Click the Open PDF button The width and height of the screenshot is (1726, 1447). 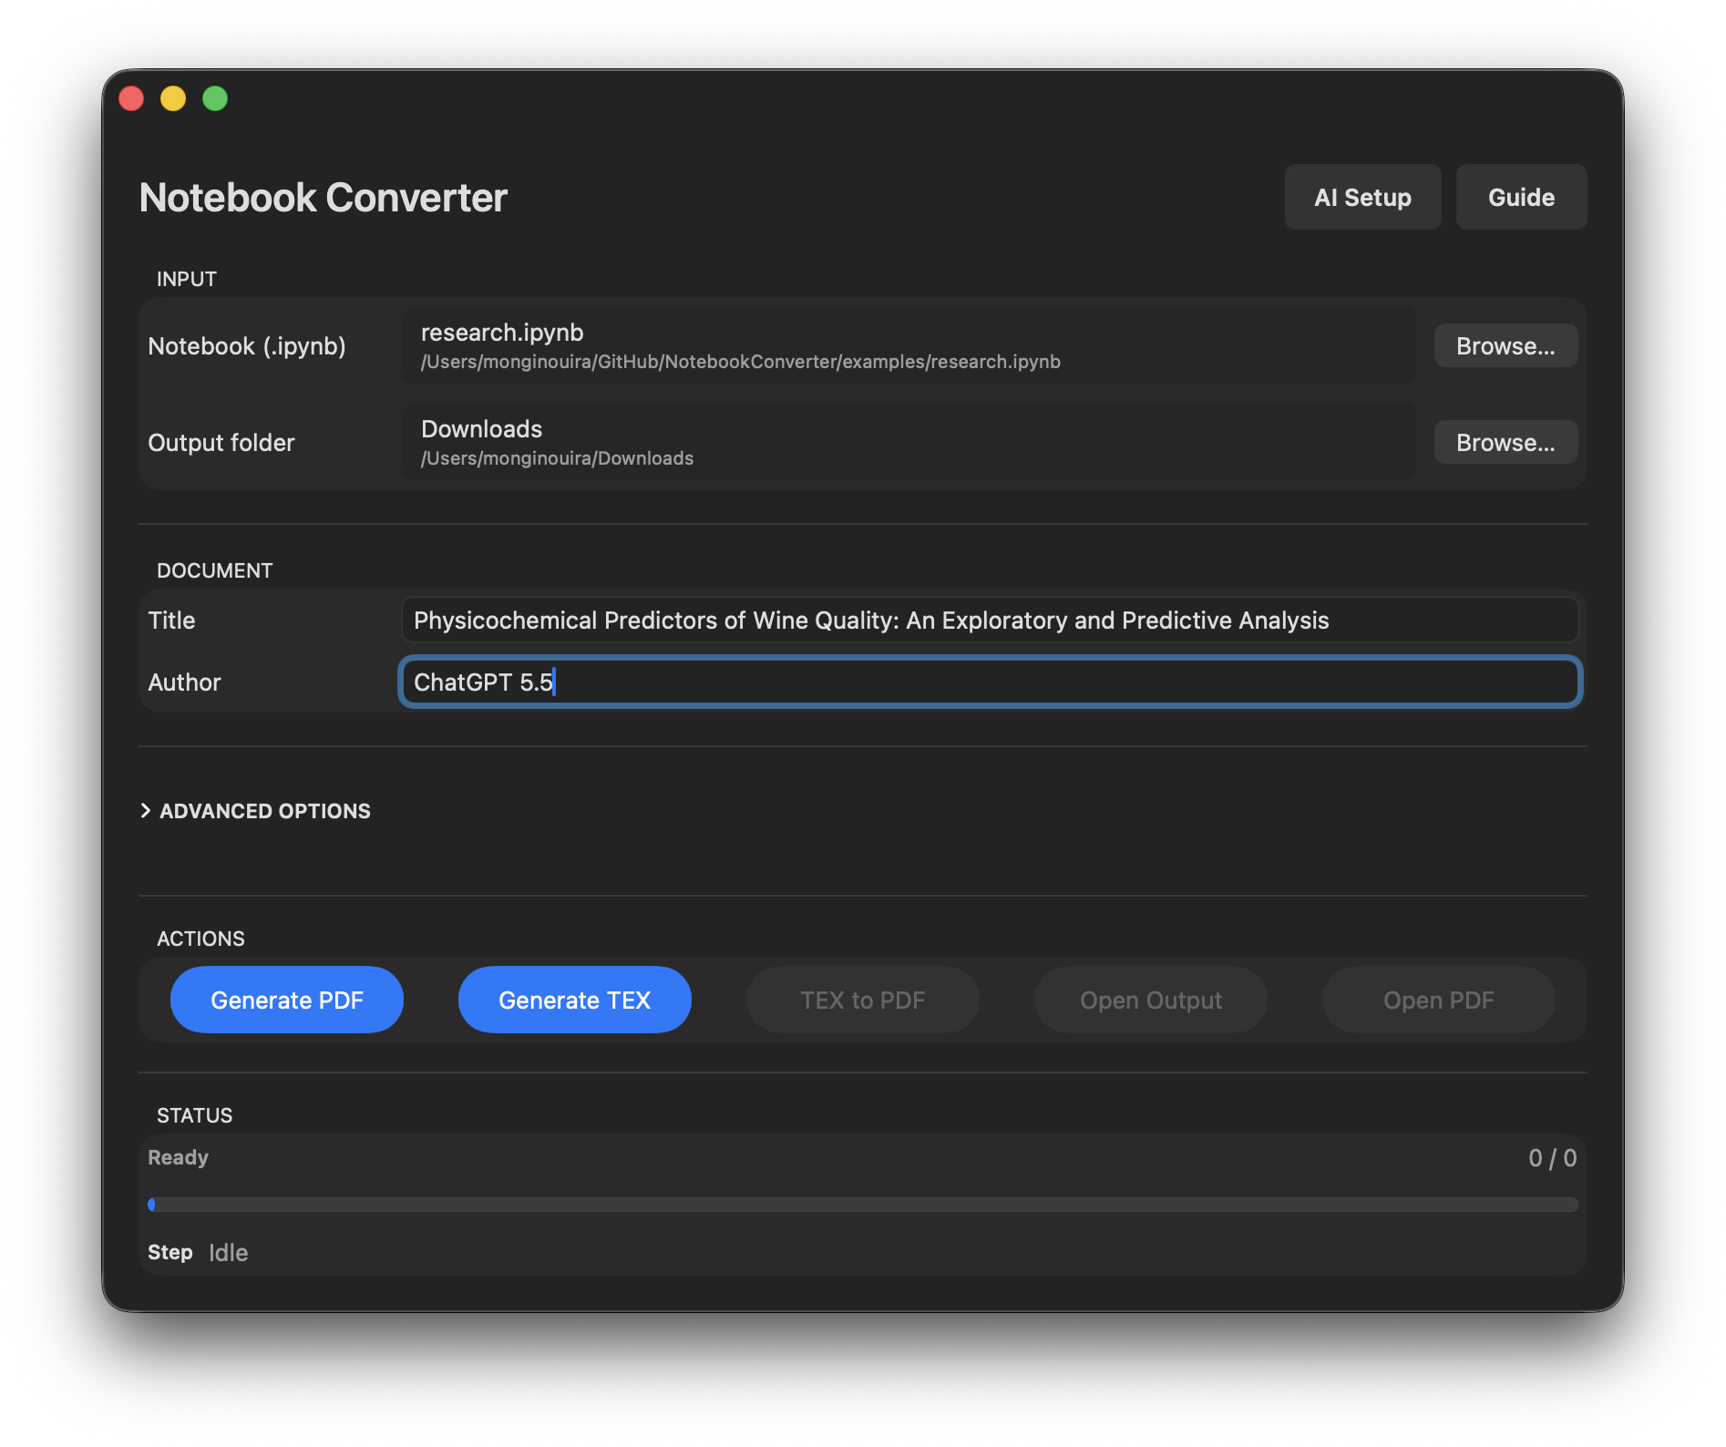point(1439,1001)
